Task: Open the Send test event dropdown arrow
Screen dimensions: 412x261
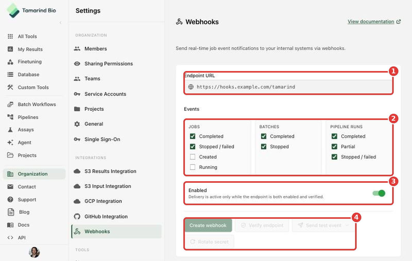Action: [347, 225]
